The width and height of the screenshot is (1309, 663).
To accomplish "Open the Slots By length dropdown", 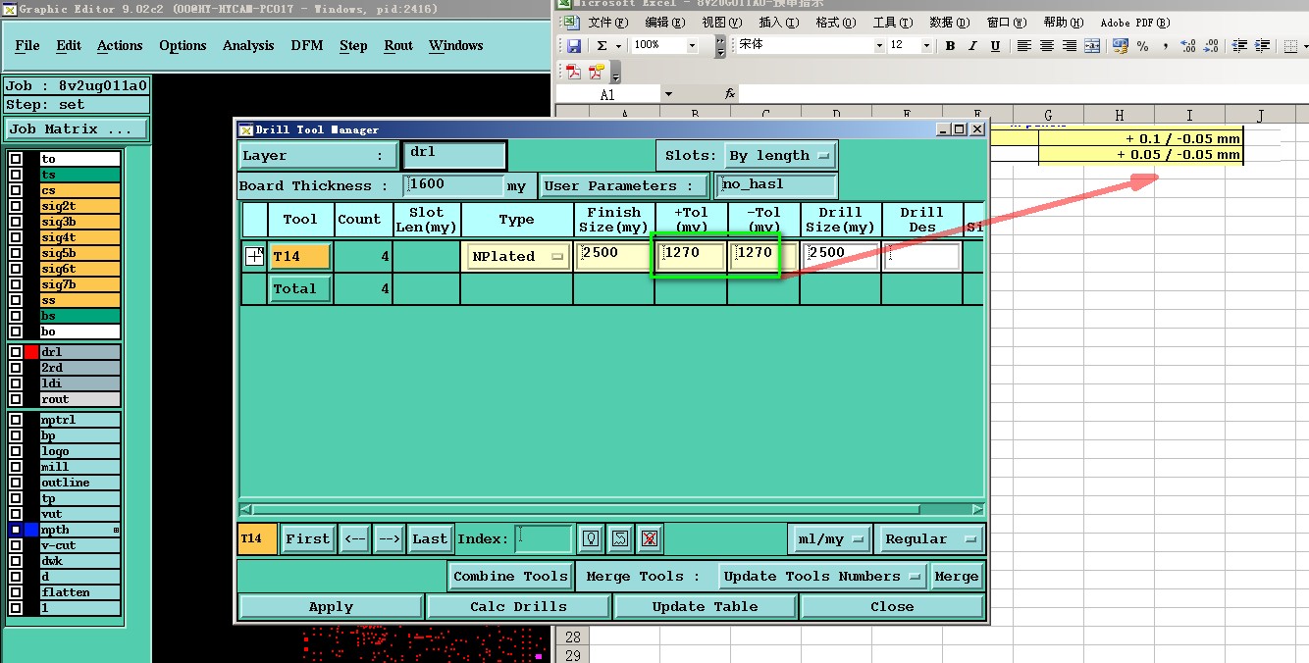I will (780, 155).
